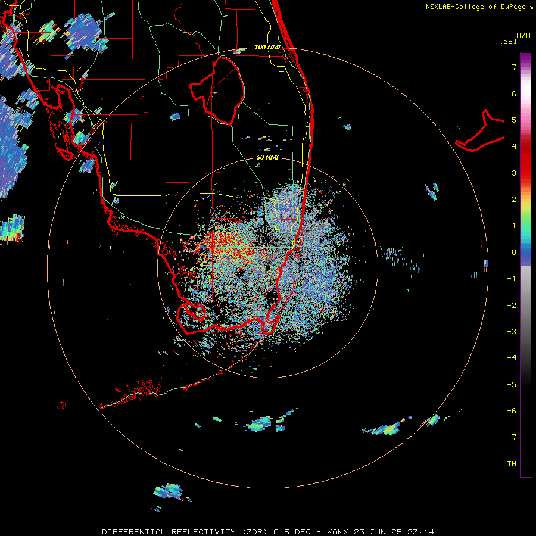Click the 4 tick label on color scale

(x=514, y=147)
